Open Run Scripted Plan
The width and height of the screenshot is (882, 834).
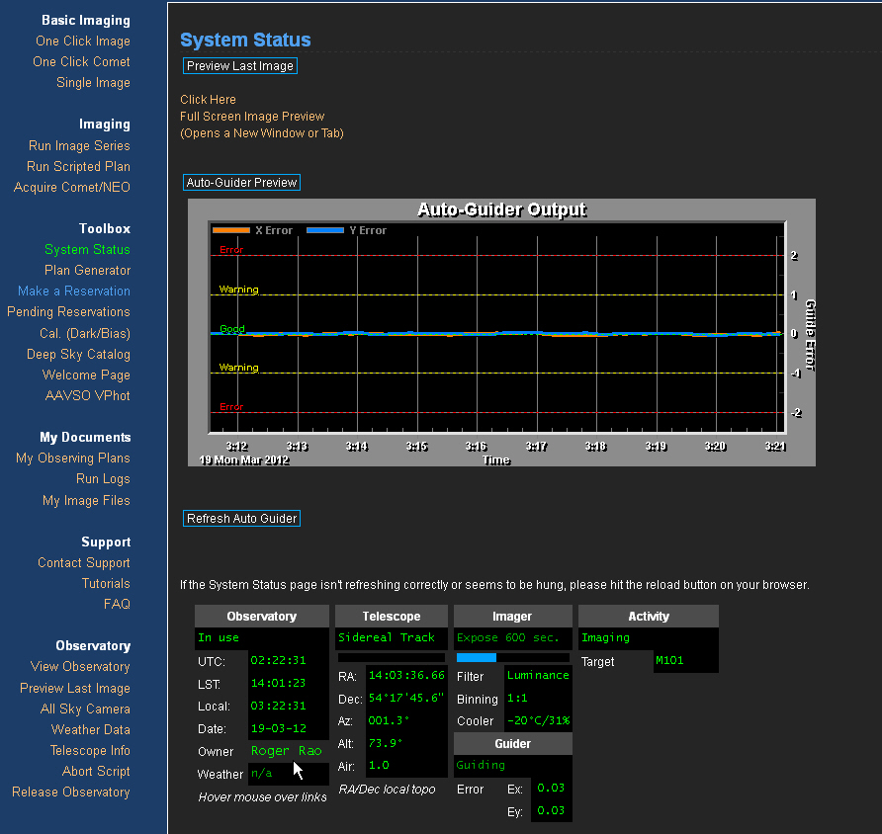pyautogui.click(x=79, y=166)
